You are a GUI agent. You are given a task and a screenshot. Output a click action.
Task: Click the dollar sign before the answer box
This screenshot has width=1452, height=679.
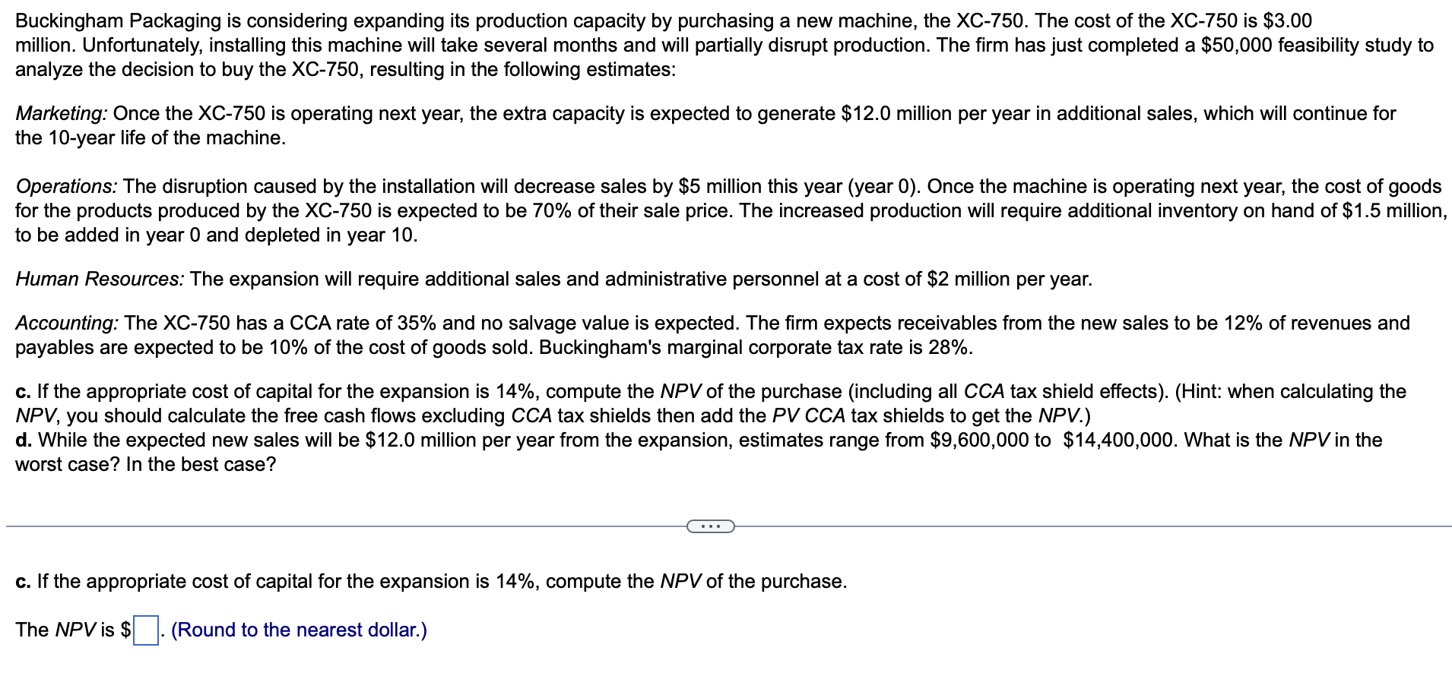tap(125, 629)
